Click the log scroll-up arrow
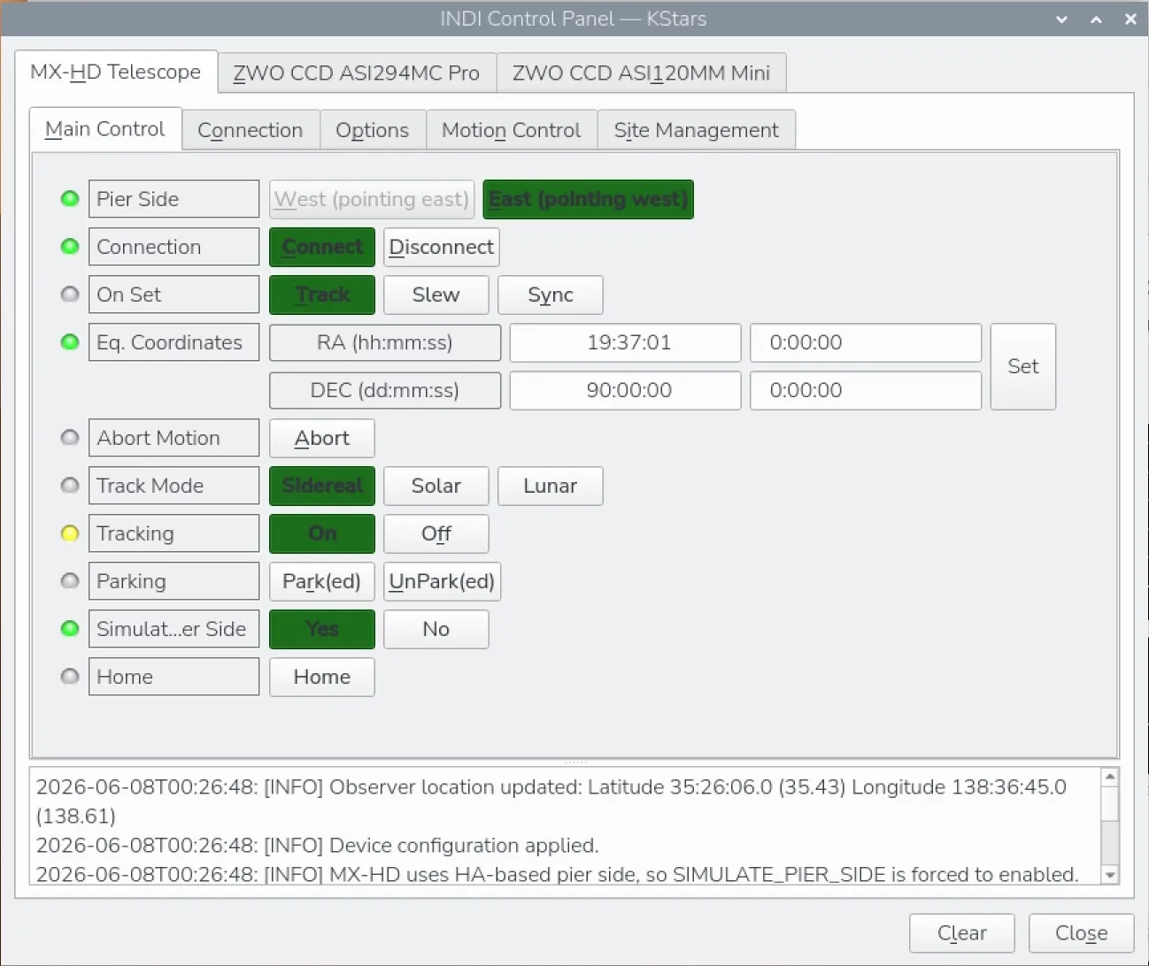 pos(1110,777)
